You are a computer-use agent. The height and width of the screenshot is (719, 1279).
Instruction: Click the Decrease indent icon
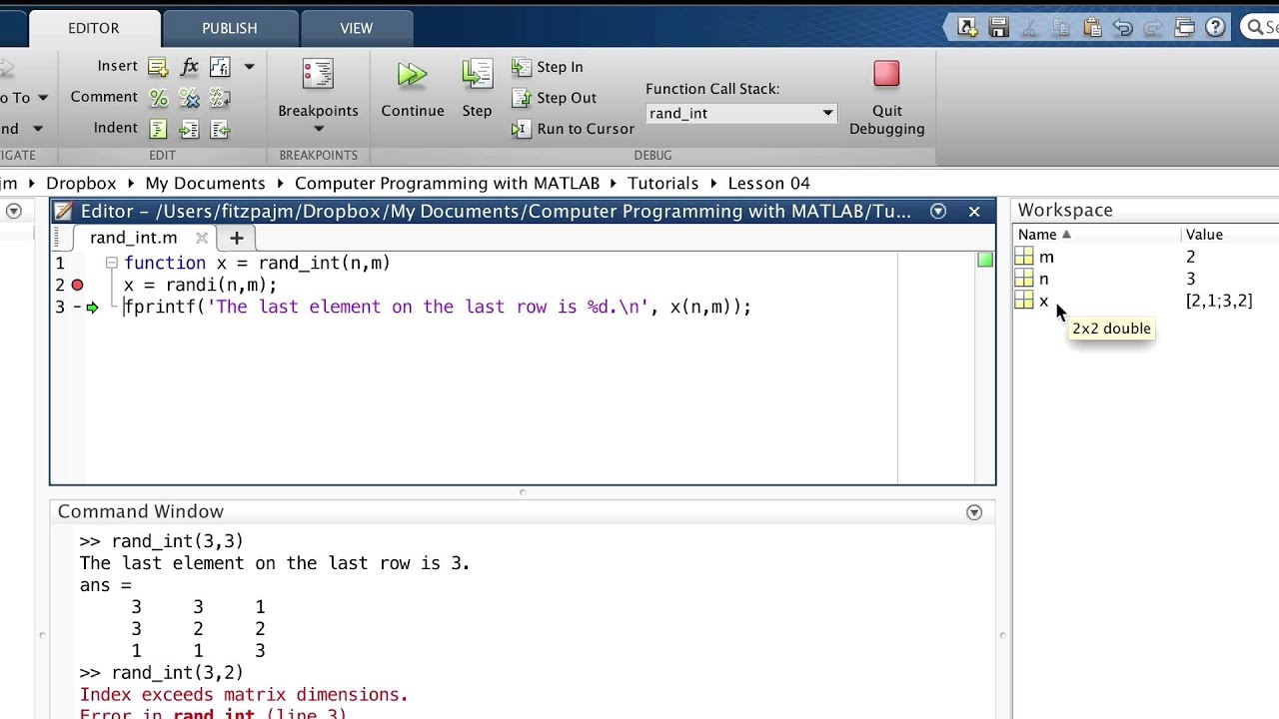(x=220, y=129)
